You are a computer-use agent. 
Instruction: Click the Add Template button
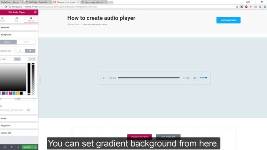click(x=168, y=137)
